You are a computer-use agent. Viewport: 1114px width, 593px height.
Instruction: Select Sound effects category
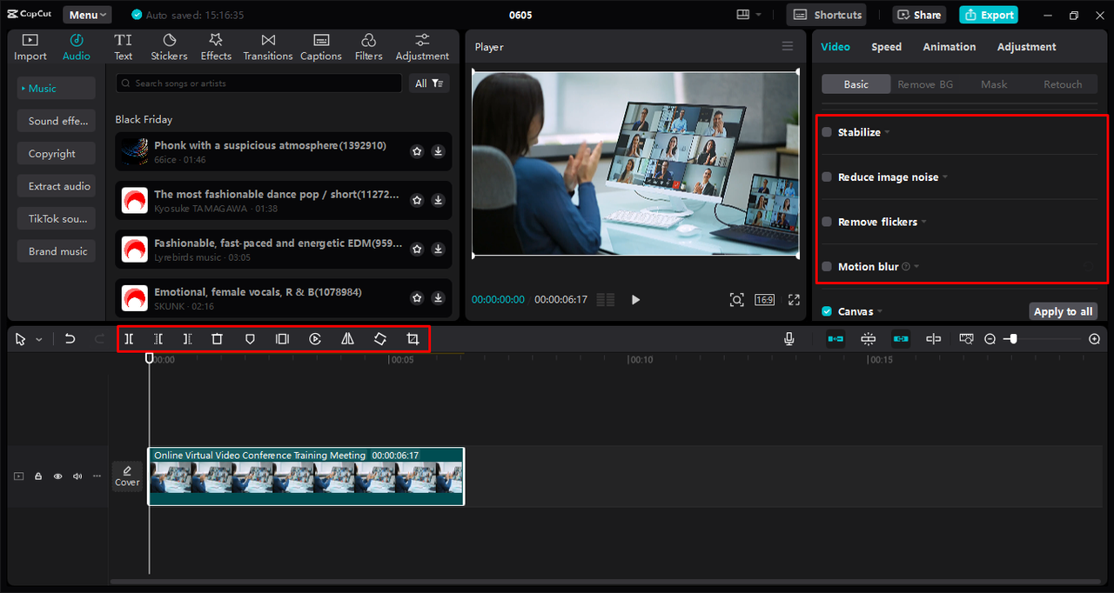(57, 121)
